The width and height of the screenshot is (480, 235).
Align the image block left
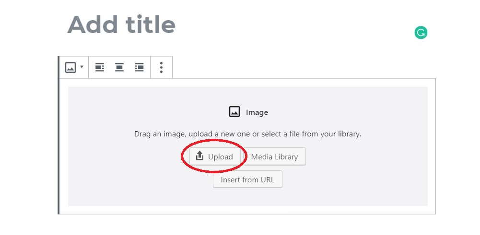(100, 67)
